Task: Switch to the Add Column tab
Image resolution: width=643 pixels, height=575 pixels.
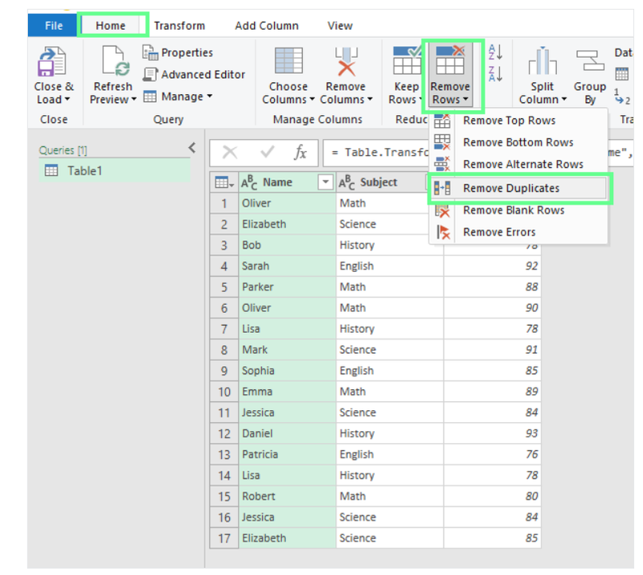Action: (267, 26)
